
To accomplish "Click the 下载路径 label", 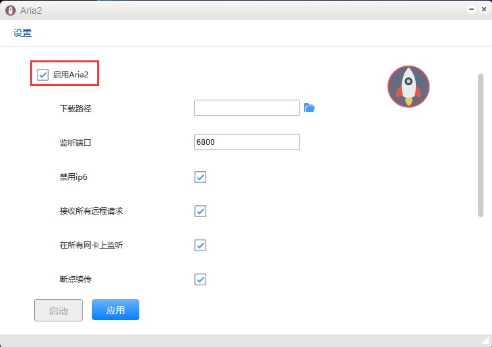I will coord(76,108).
